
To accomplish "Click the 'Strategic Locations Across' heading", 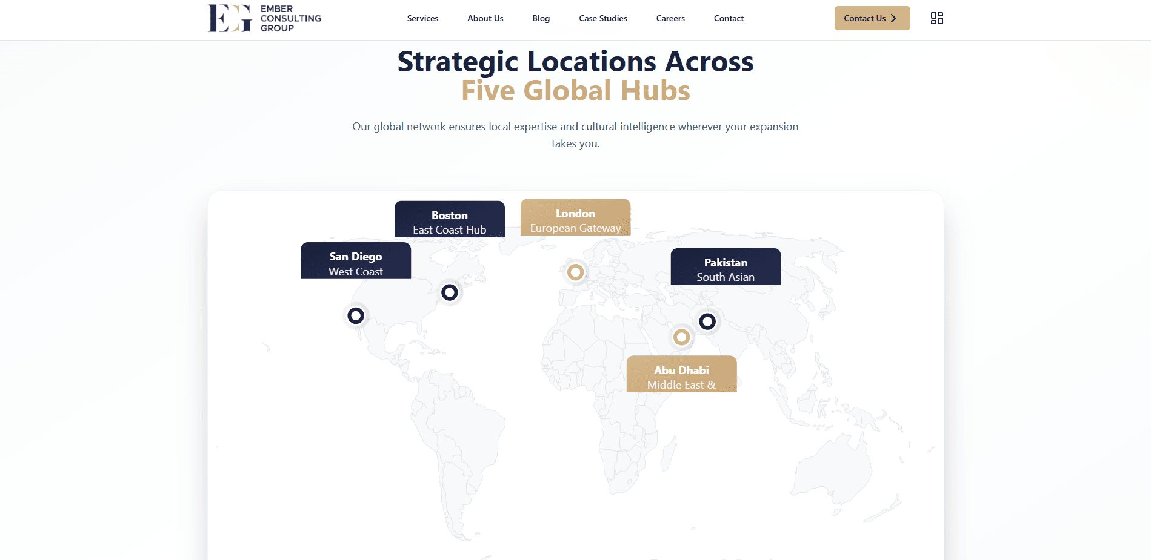I will 575,61.
